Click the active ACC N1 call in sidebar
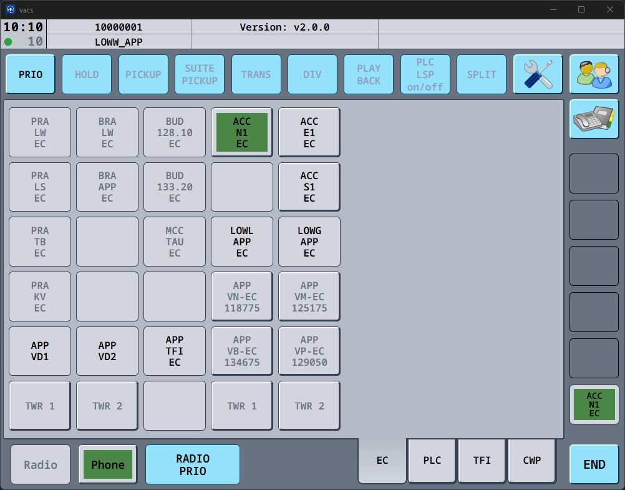625x490 pixels. pyautogui.click(x=594, y=404)
